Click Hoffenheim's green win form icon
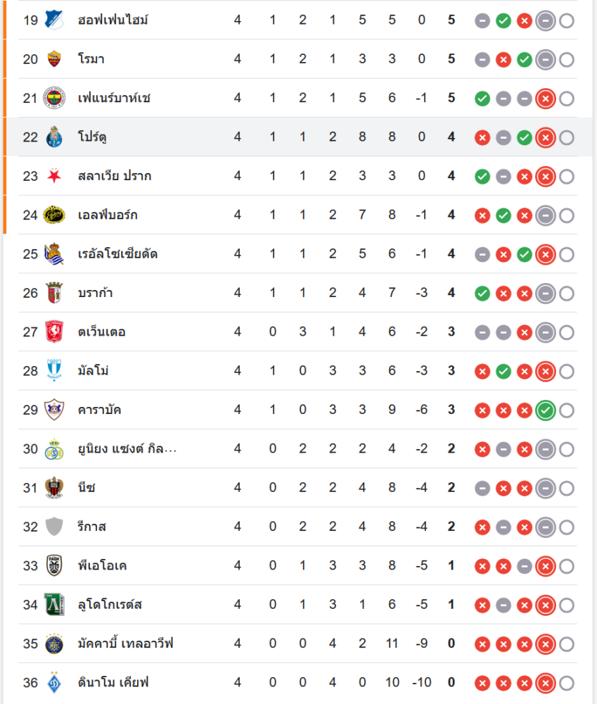Viewport: 597px width, 704px height. [503, 20]
